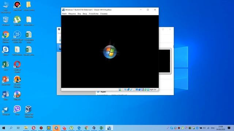Select the Viber desktop shortcut
The height and width of the screenshot is (131, 234).
(x=17, y=111)
